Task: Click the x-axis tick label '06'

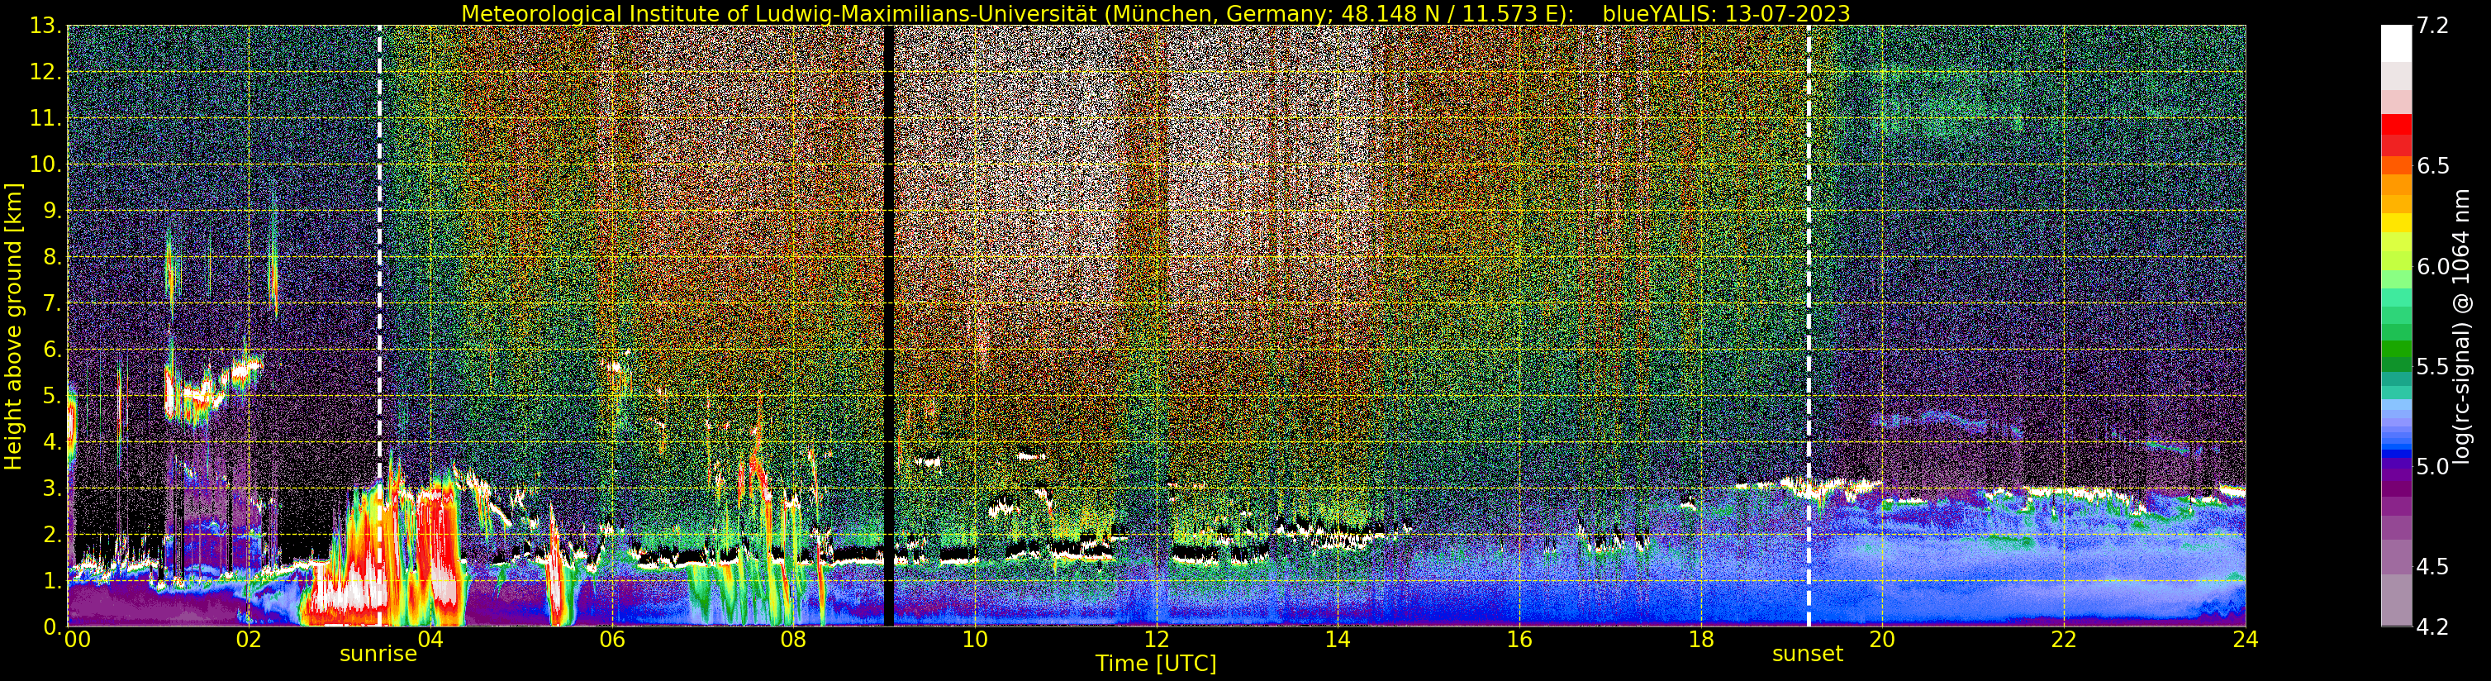Action: click(x=611, y=638)
